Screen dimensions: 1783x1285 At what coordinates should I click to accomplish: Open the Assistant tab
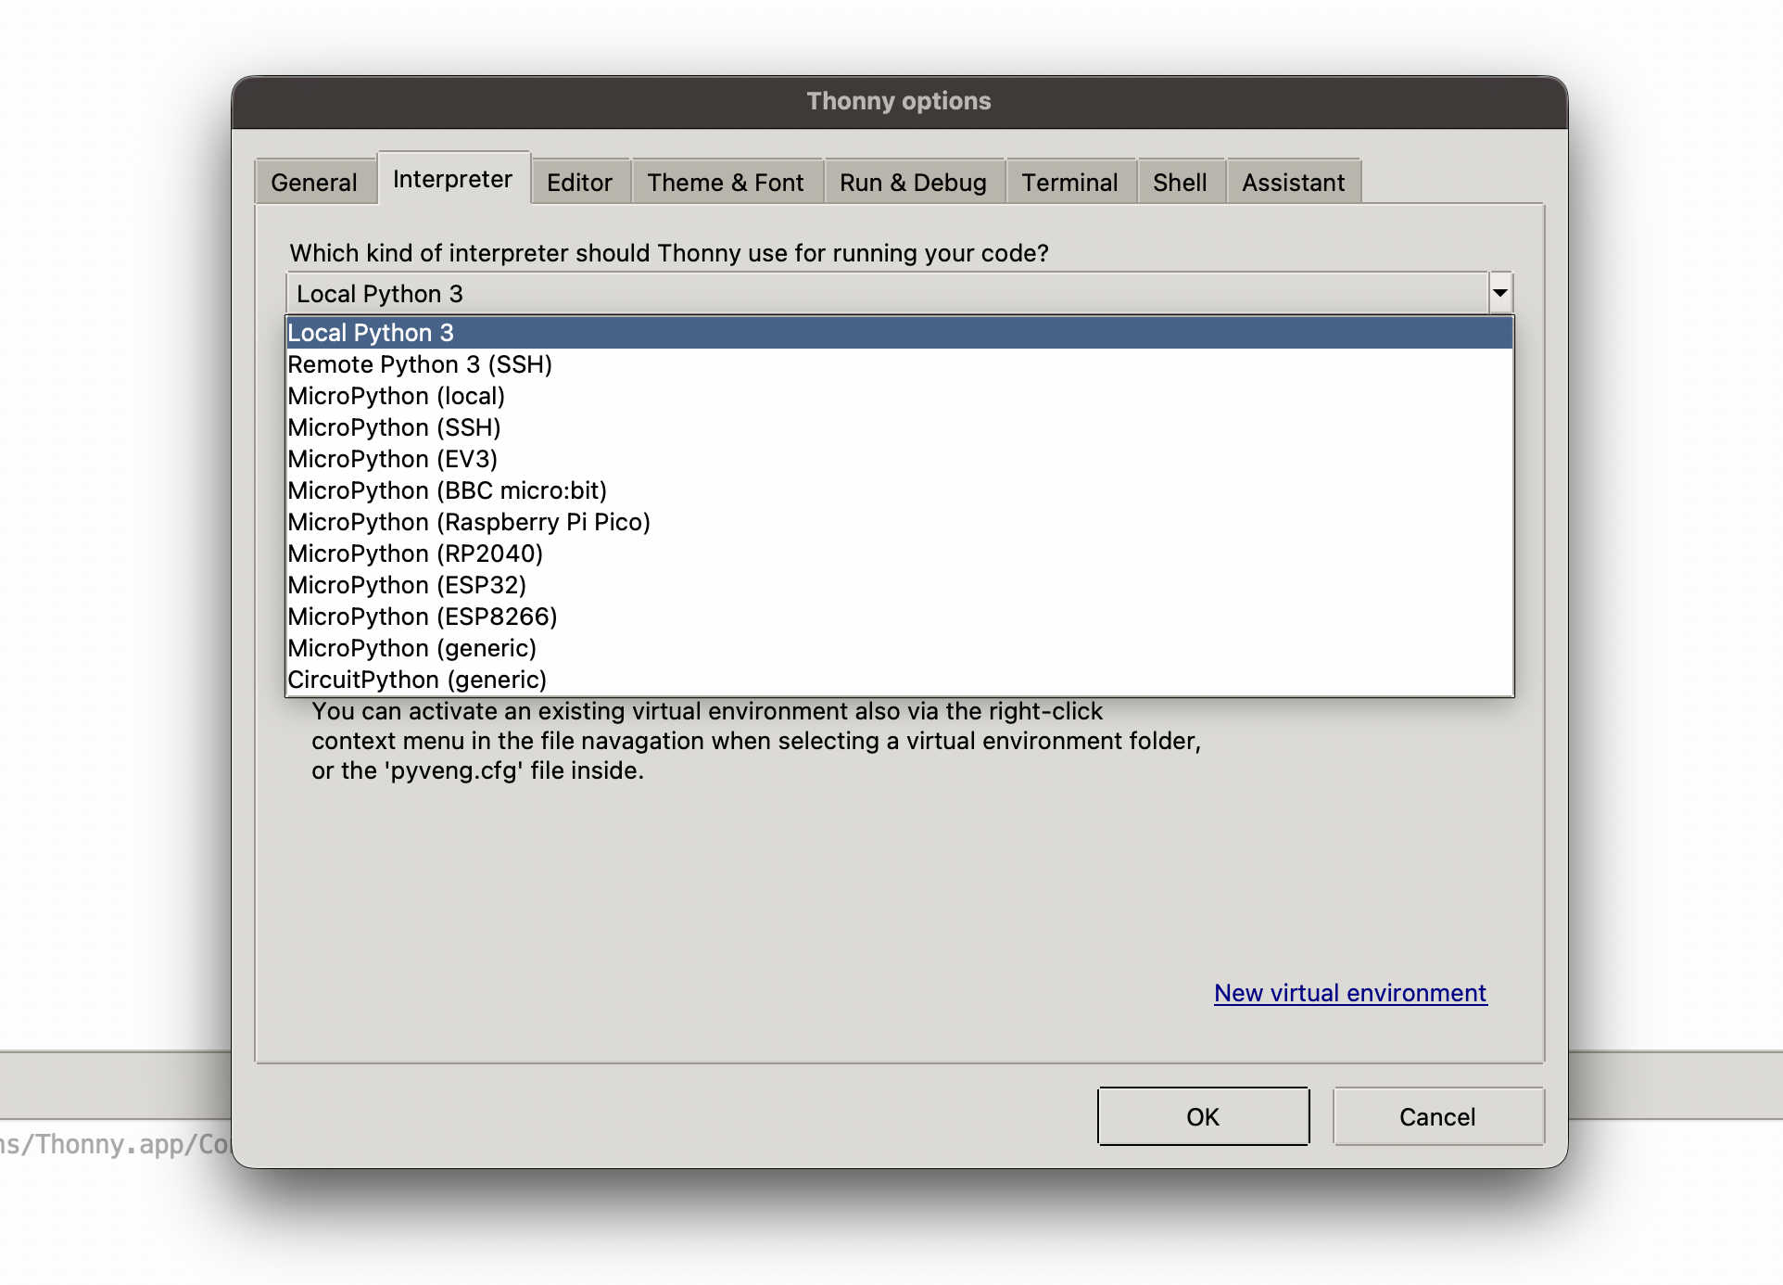pos(1292,182)
